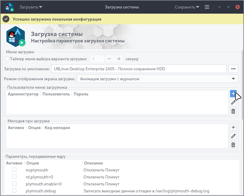Sort by Администратор column header
This screenshot has width=244, height=196.
(x=23, y=94)
